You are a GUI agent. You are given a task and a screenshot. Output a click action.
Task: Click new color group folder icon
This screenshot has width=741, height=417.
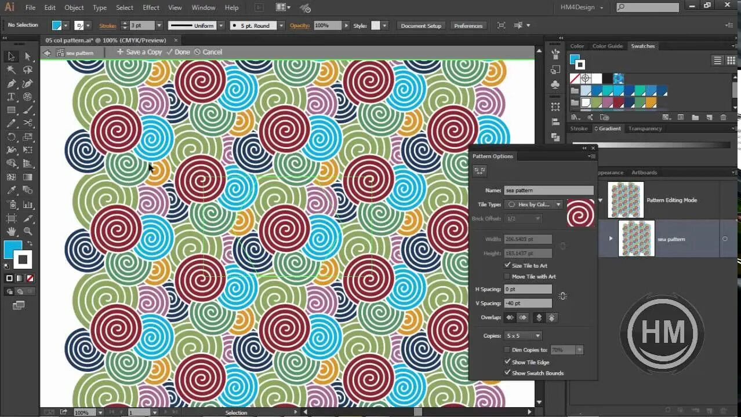tap(695, 118)
